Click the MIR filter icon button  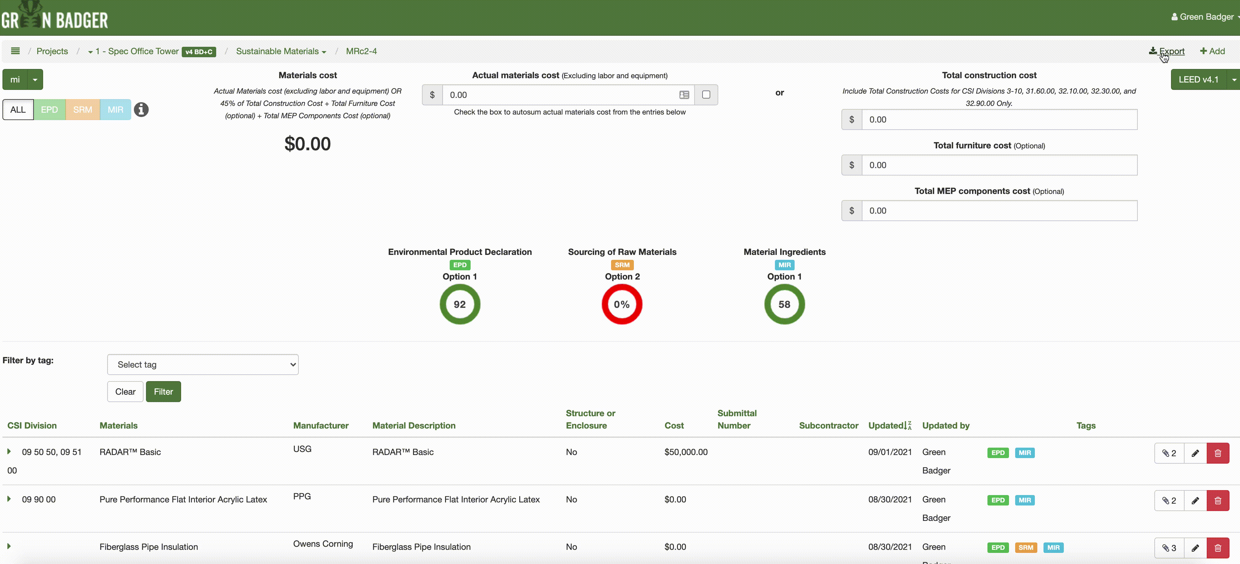115,109
